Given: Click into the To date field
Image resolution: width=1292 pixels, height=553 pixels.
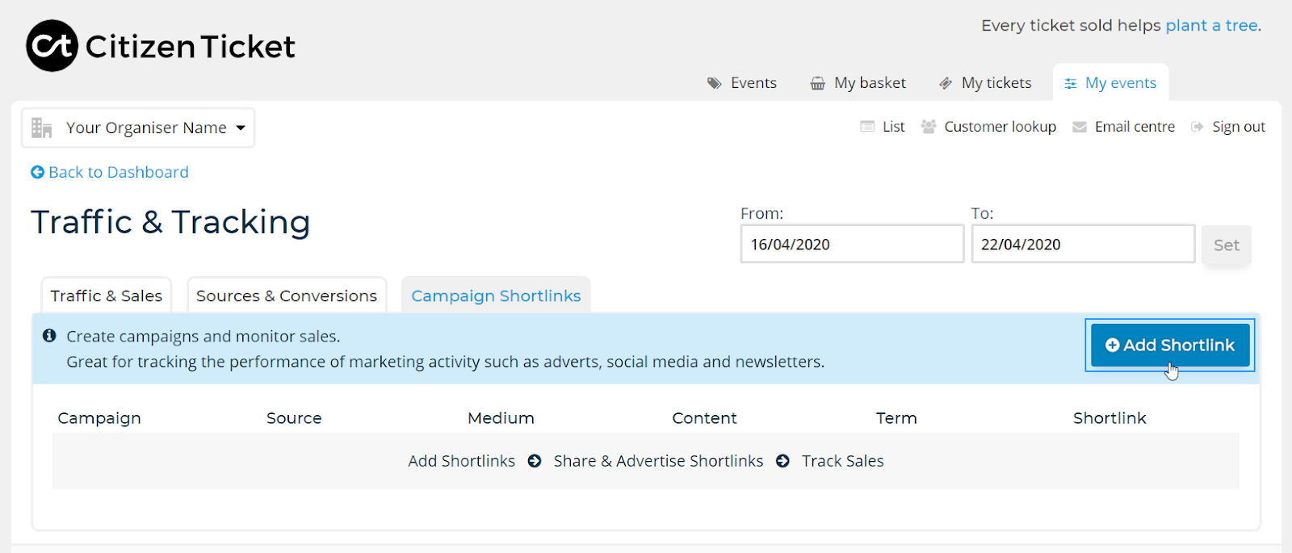Looking at the screenshot, I should pos(1082,244).
